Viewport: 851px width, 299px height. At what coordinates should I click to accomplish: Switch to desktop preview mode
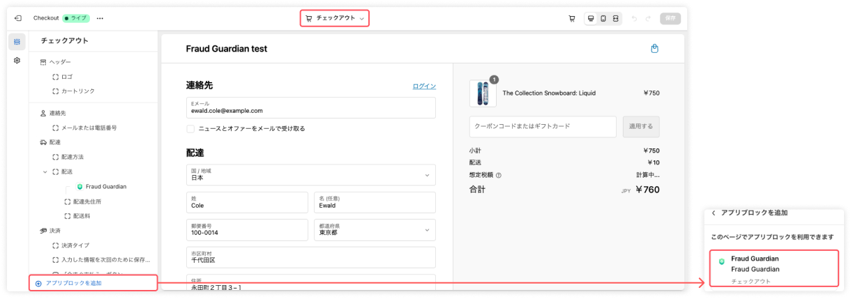(591, 18)
